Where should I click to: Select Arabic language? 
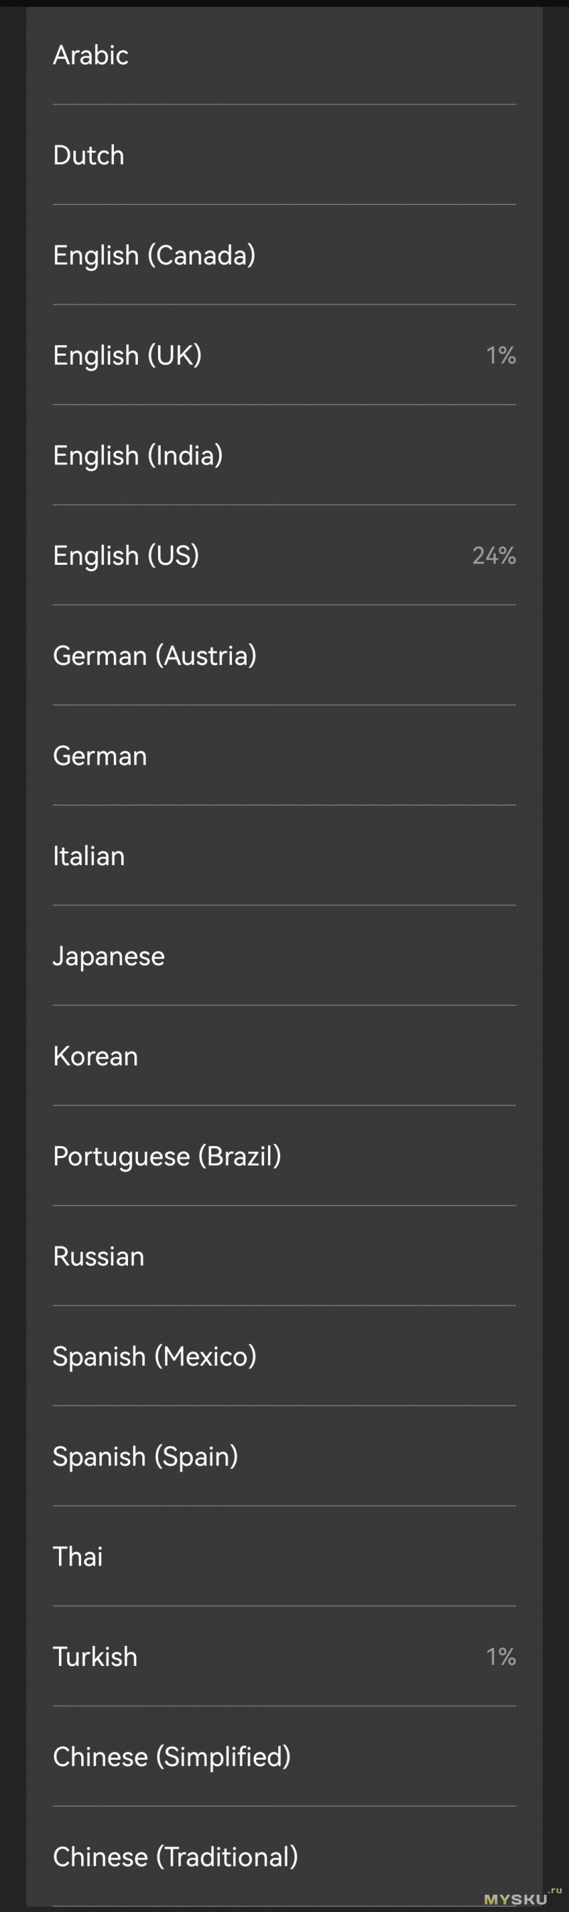284,55
